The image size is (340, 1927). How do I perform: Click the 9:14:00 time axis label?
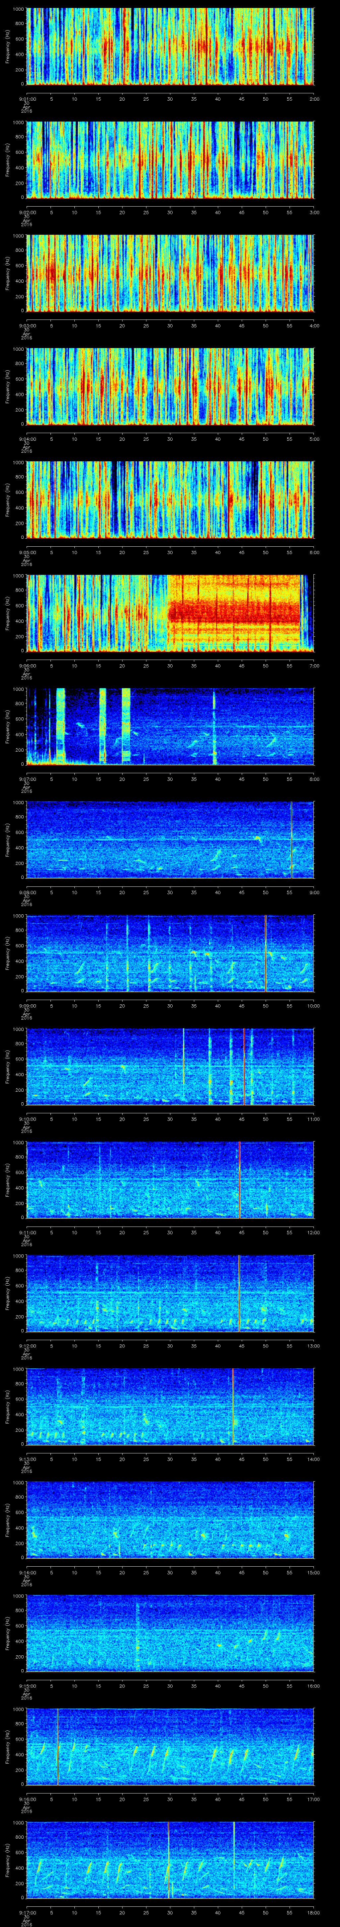[x=27, y=1572]
